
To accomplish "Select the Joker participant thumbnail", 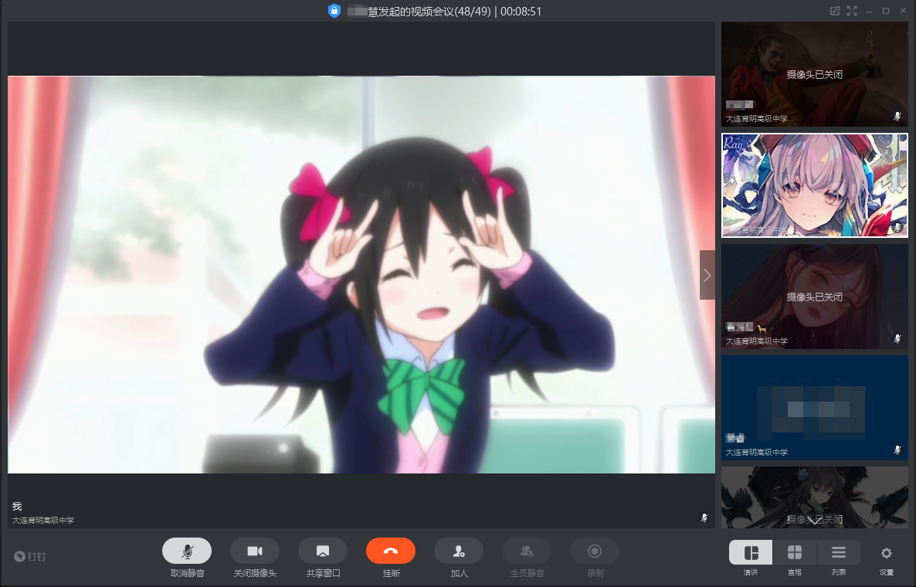I will 814,74.
